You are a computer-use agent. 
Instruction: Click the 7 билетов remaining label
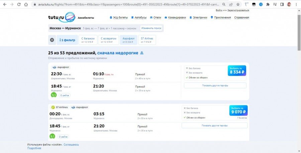coord(242,118)
